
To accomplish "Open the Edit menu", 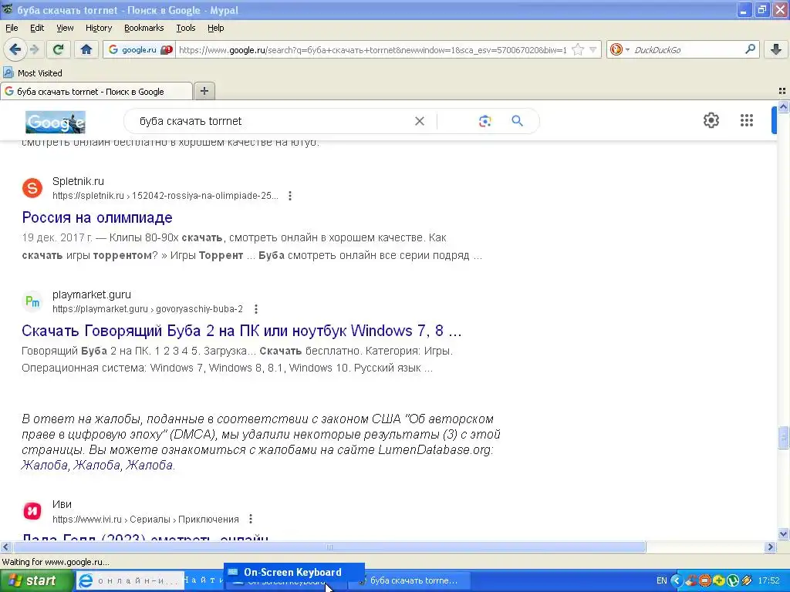I will (x=37, y=28).
